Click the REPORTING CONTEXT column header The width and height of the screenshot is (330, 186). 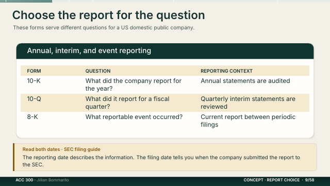(x=226, y=71)
